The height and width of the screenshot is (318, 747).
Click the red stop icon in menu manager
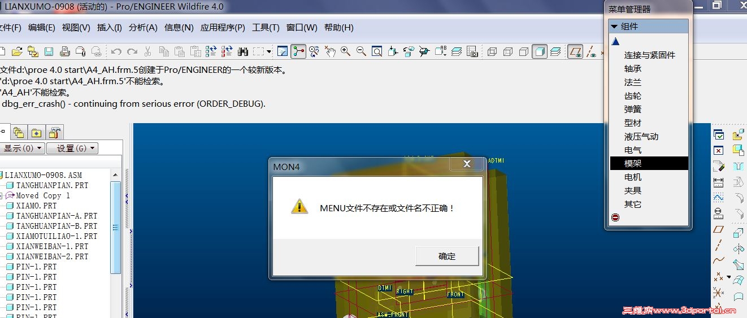[x=615, y=217]
